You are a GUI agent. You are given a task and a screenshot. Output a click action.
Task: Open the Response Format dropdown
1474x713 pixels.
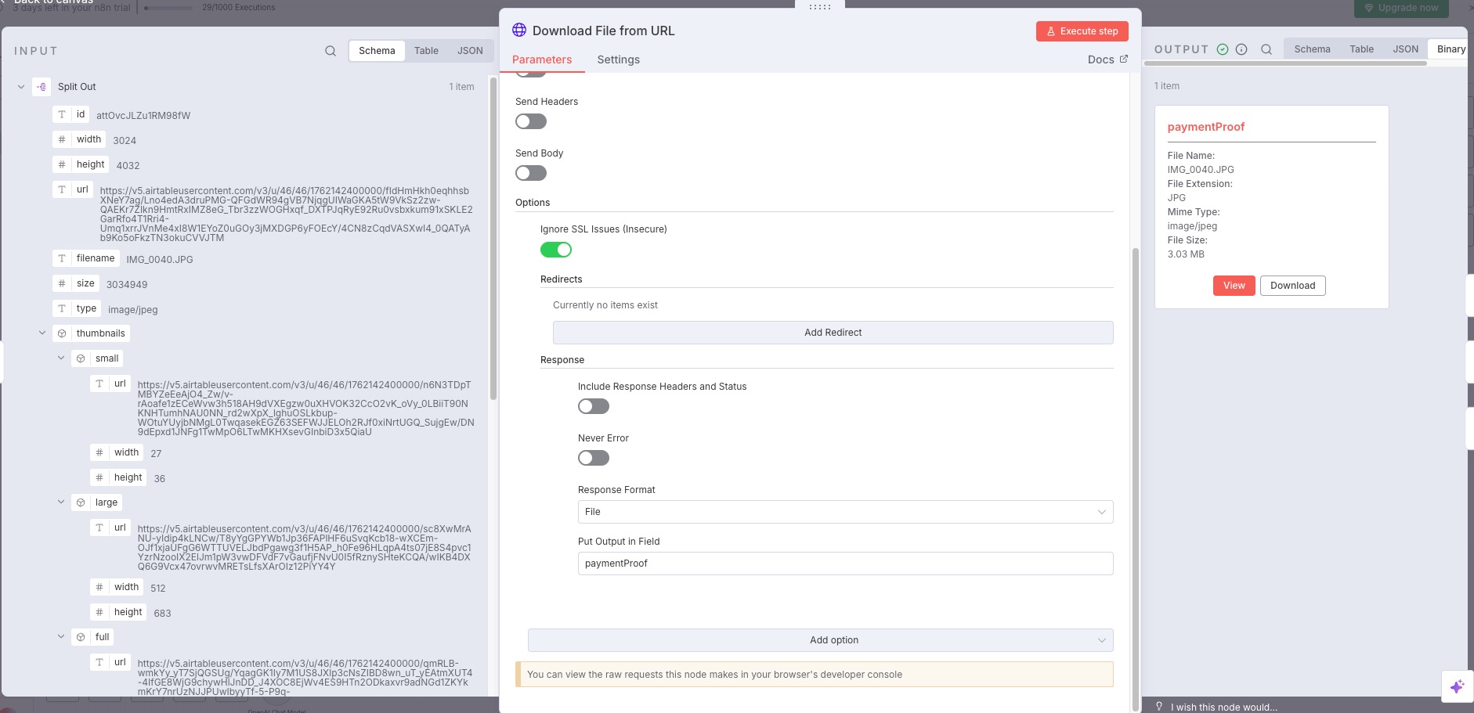pyautogui.click(x=845, y=512)
